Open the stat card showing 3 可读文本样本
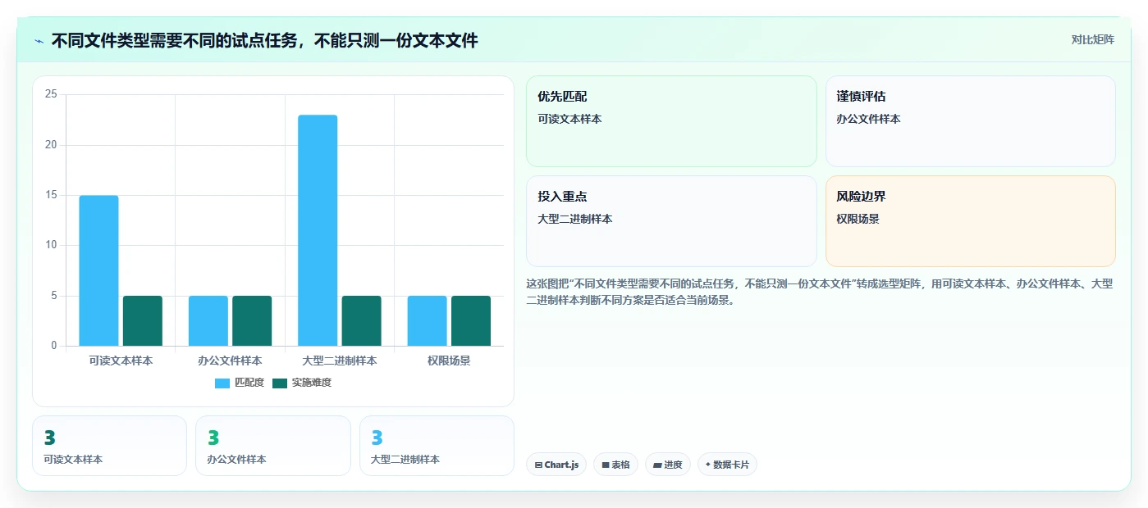The height and width of the screenshot is (508, 1148). point(109,446)
